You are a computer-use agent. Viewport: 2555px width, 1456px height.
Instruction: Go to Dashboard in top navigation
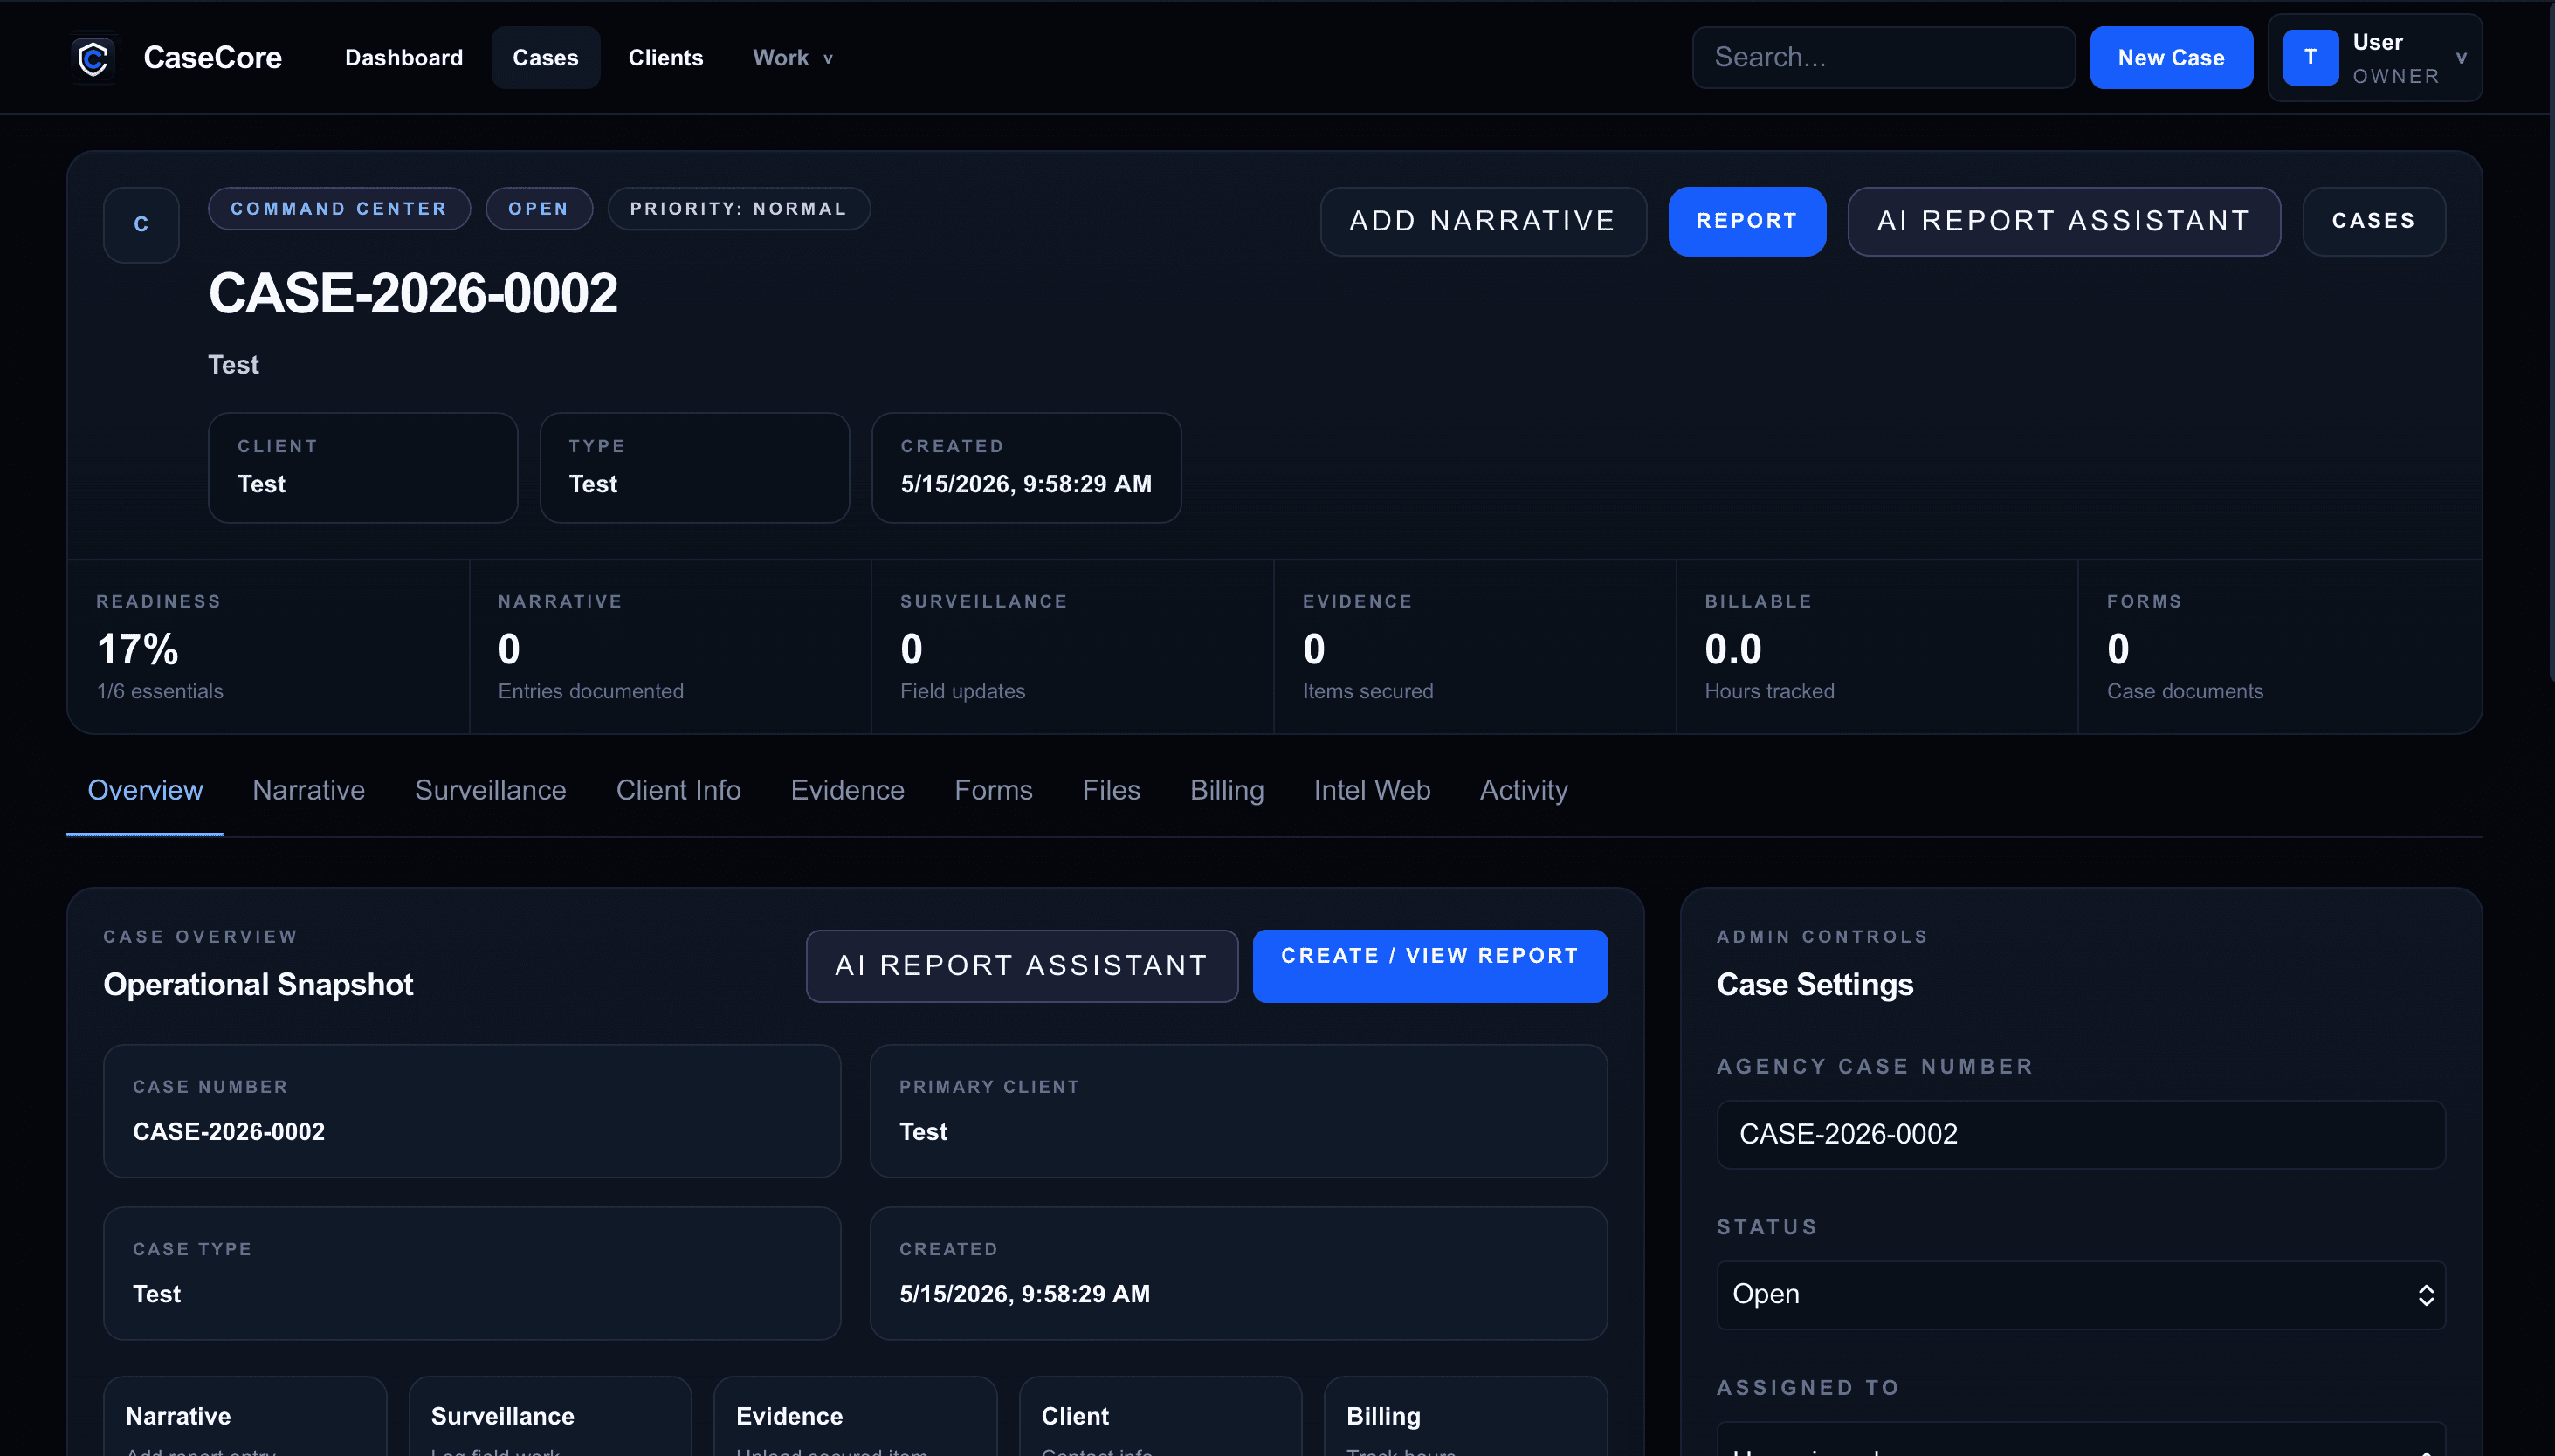click(403, 58)
